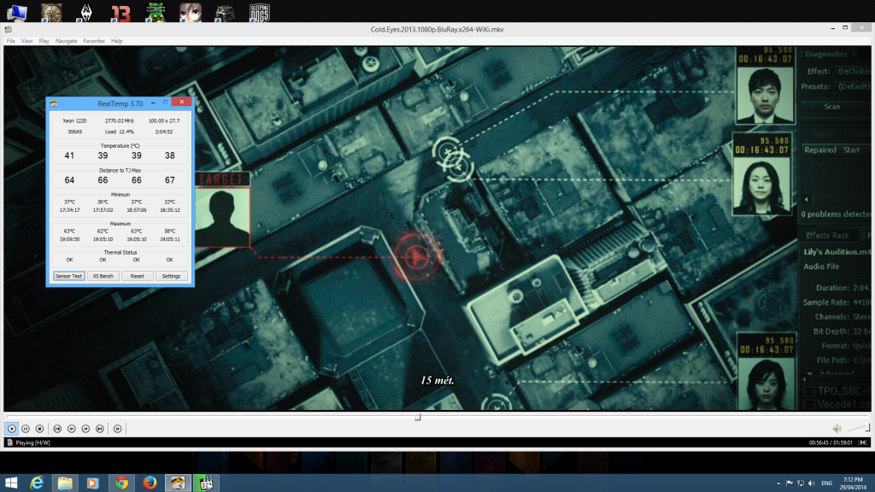
Task: Step the video forward one frame
Action: (118, 429)
